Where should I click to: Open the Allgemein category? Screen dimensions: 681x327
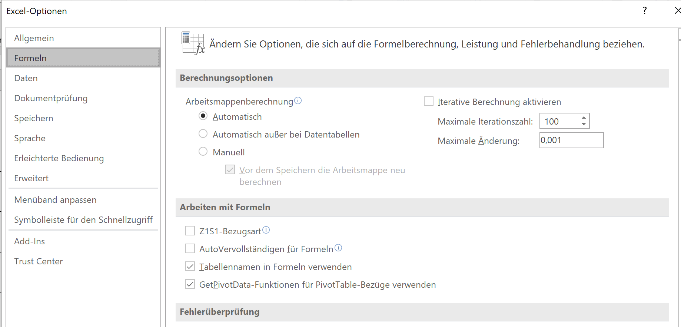point(83,38)
